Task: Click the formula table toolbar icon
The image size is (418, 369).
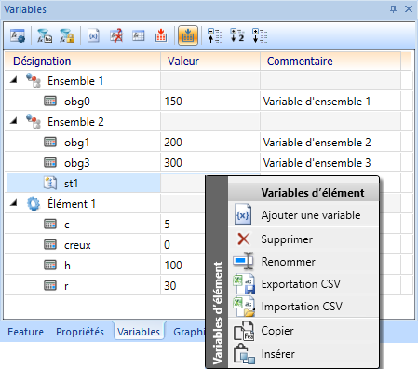Action: [139, 35]
